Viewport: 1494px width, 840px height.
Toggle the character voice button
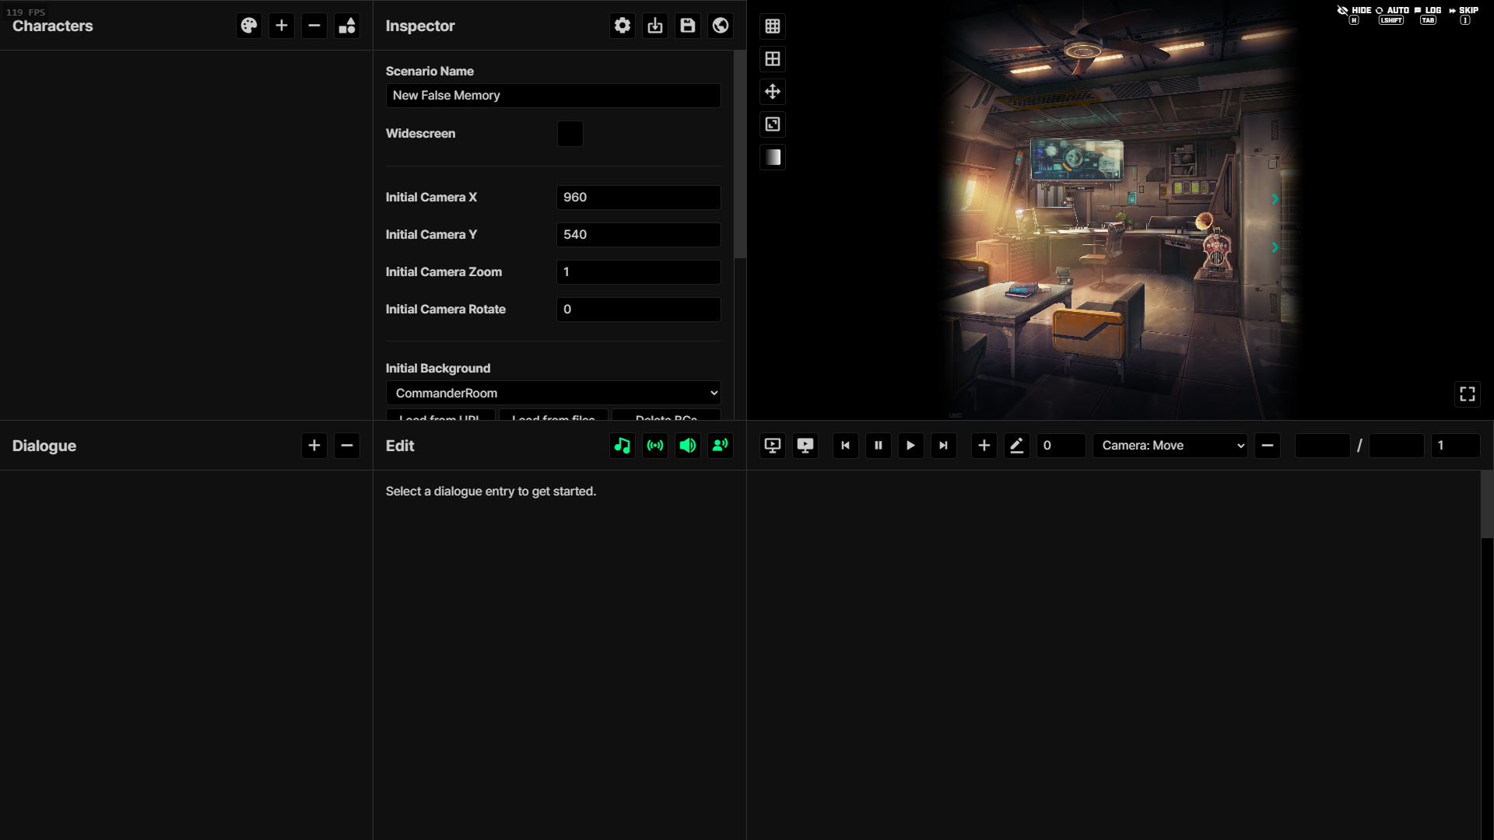point(721,446)
